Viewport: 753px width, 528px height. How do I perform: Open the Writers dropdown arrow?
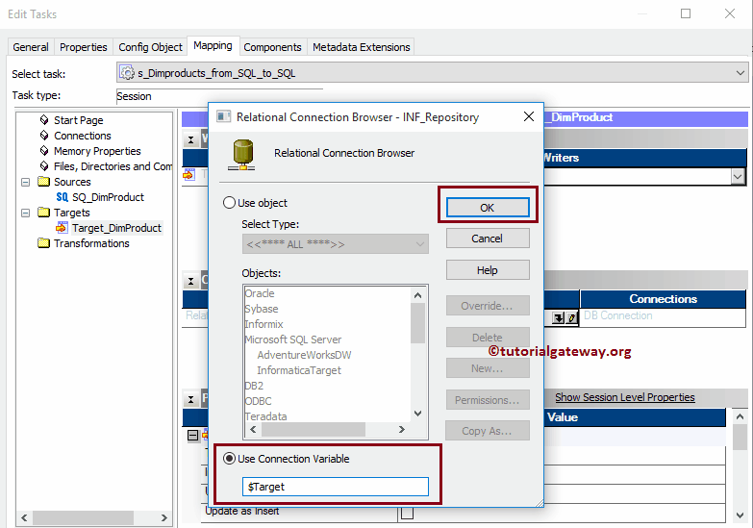click(x=738, y=176)
